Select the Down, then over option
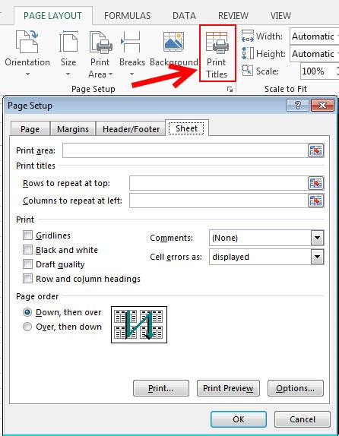The width and height of the screenshot is (339, 436). coord(27,312)
